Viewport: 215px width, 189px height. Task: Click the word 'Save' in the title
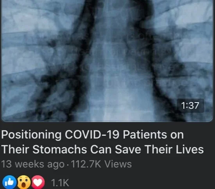(x=128, y=149)
